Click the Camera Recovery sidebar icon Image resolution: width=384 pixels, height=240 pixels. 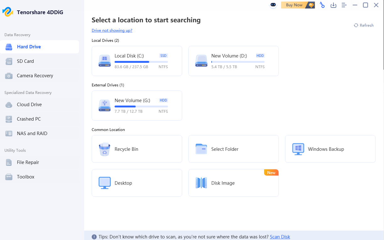[x=9, y=76]
